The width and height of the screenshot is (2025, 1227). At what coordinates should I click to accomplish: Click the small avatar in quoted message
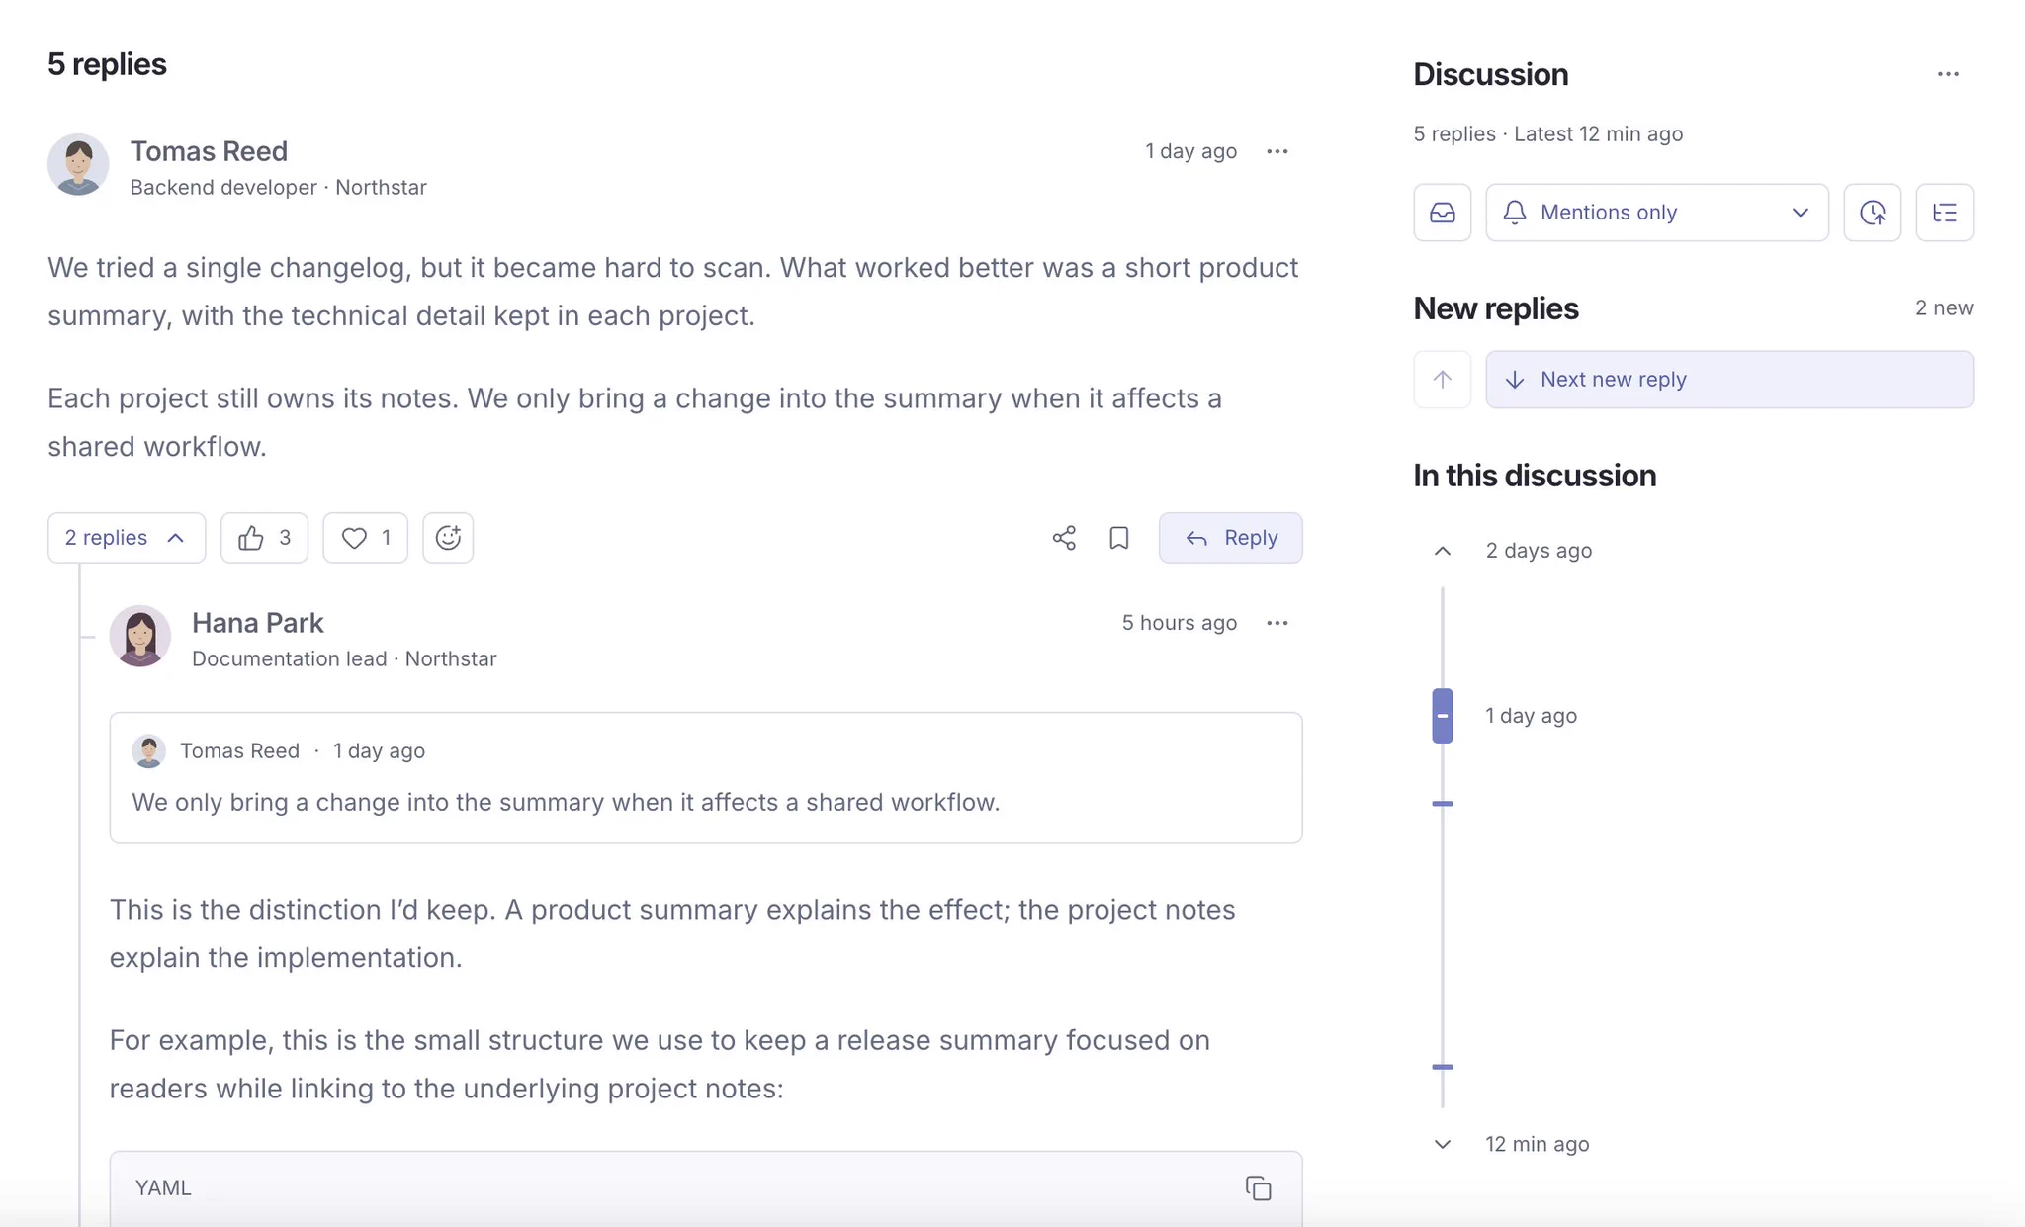148,751
